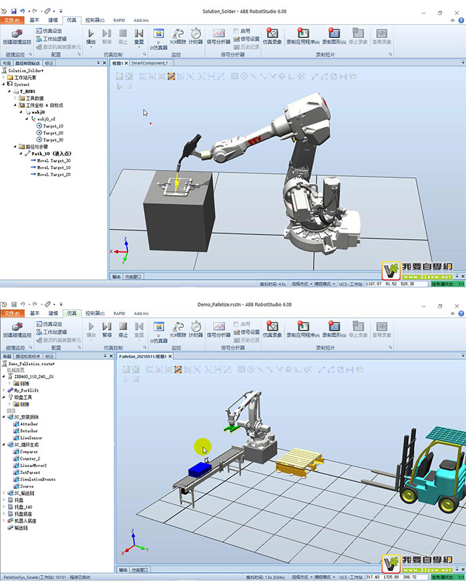Screen dimensions: 466x587
Task: Click 仿真录象 in the Solution_Solder window
Action: [272, 37]
